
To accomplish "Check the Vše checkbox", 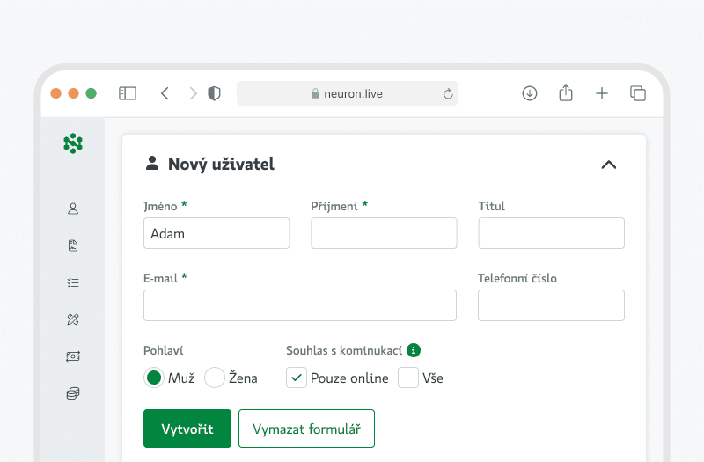I will pyautogui.click(x=408, y=378).
